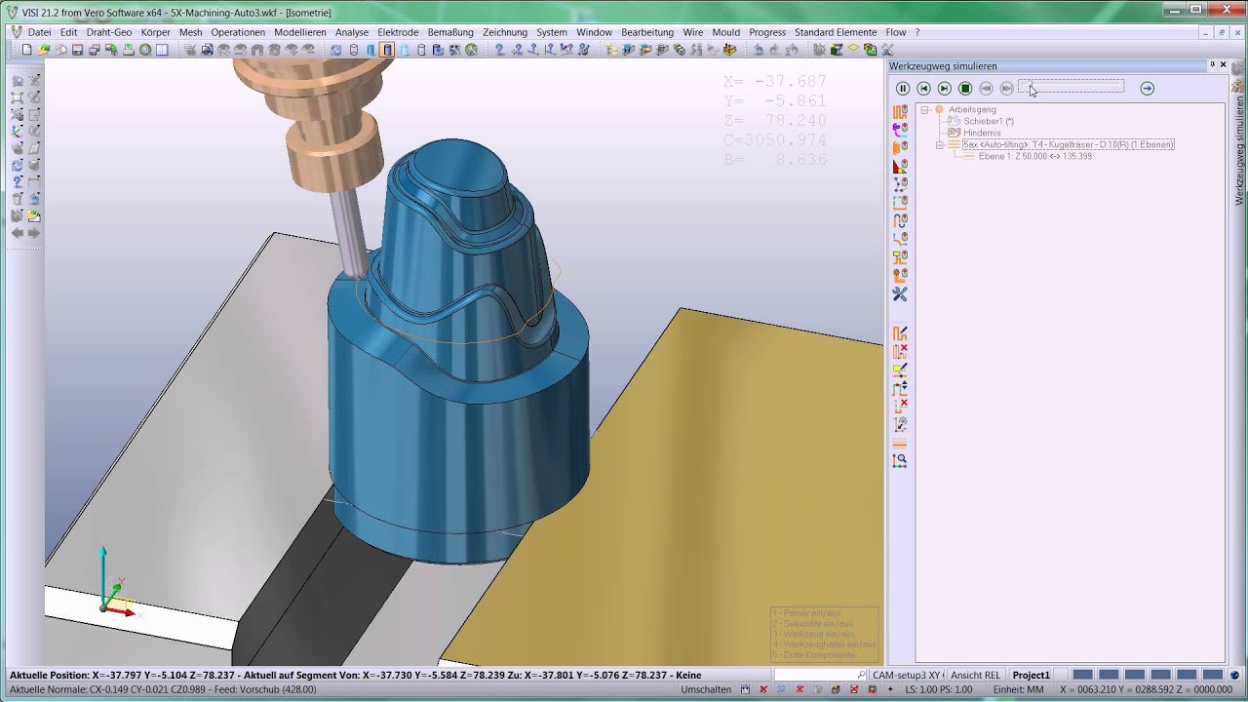1248x702 pixels.
Task: Click the Ansicht REL status button
Action: (975, 675)
